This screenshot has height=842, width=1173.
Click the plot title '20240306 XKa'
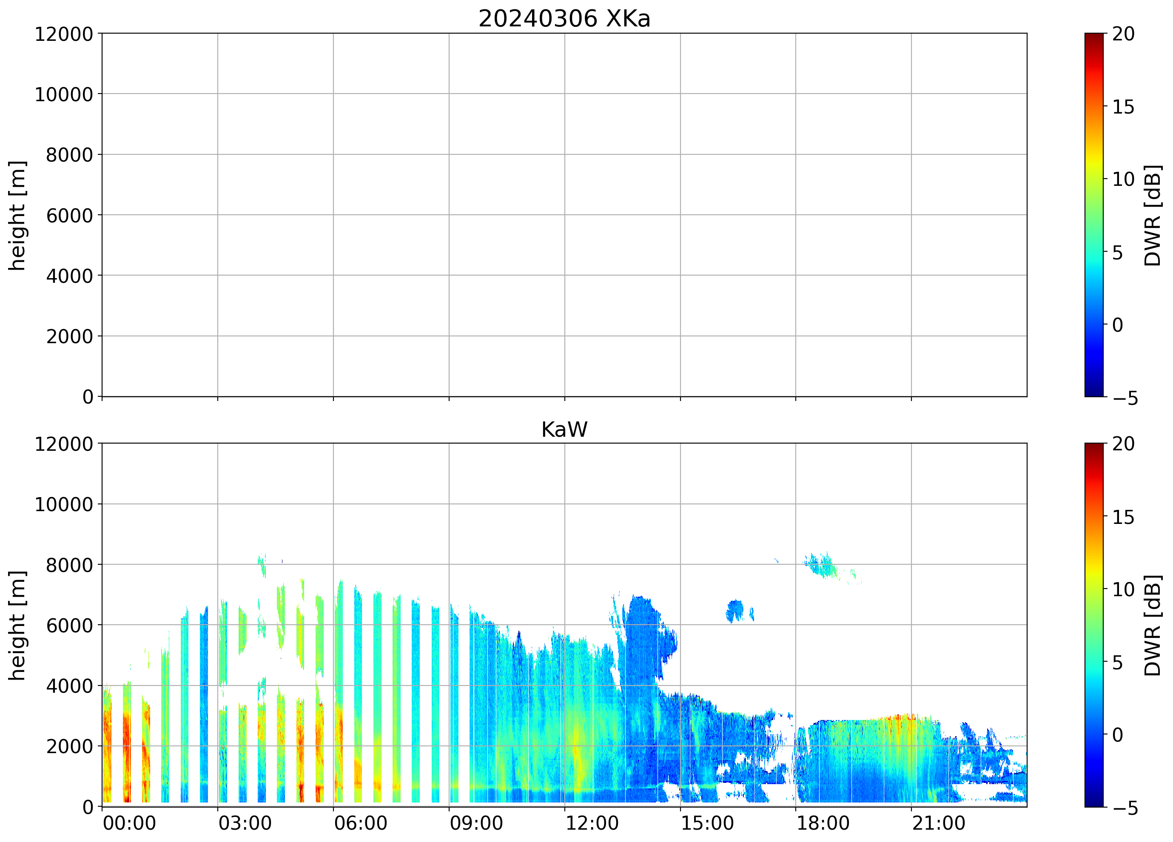[564, 19]
